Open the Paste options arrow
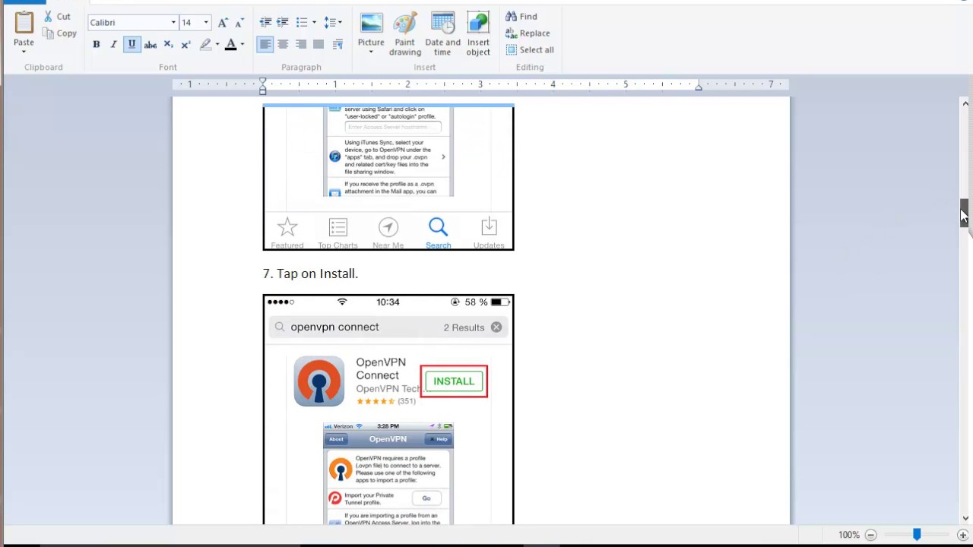The height and width of the screenshot is (547, 973). 24,52
